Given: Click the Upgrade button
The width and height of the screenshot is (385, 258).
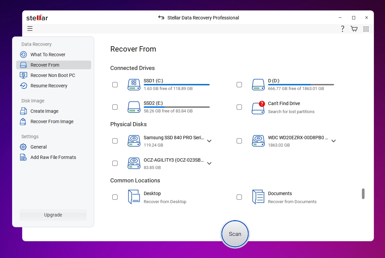Looking at the screenshot, I should [53, 215].
